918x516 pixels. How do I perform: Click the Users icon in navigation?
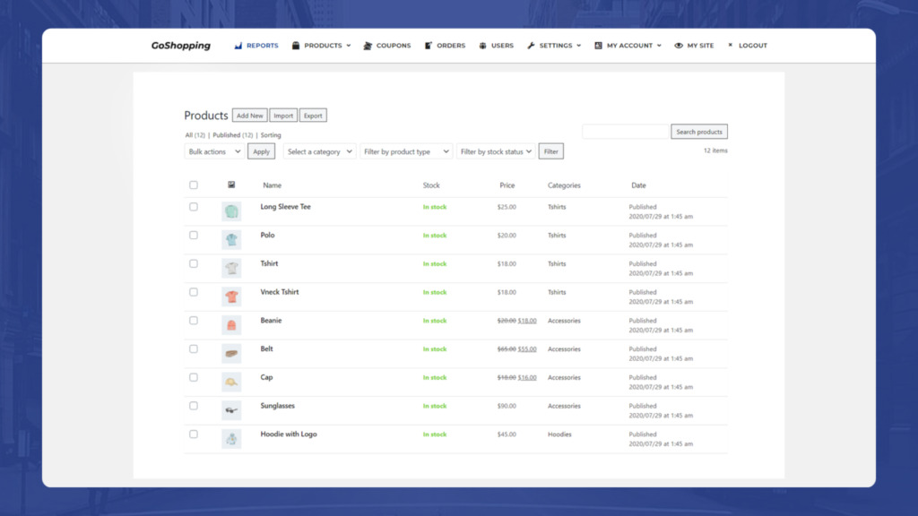coord(482,46)
